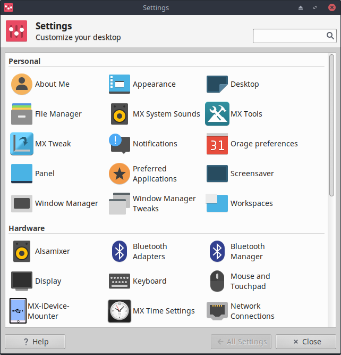Viewport: 341px width, 355px height.
Task: Click the Close button at bottom
Action: click(306, 342)
